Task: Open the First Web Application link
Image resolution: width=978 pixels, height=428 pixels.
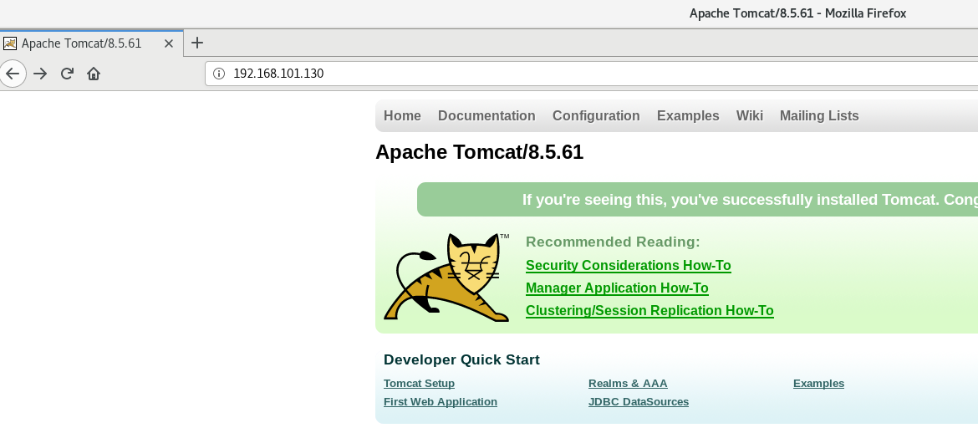Action: point(441,402)
